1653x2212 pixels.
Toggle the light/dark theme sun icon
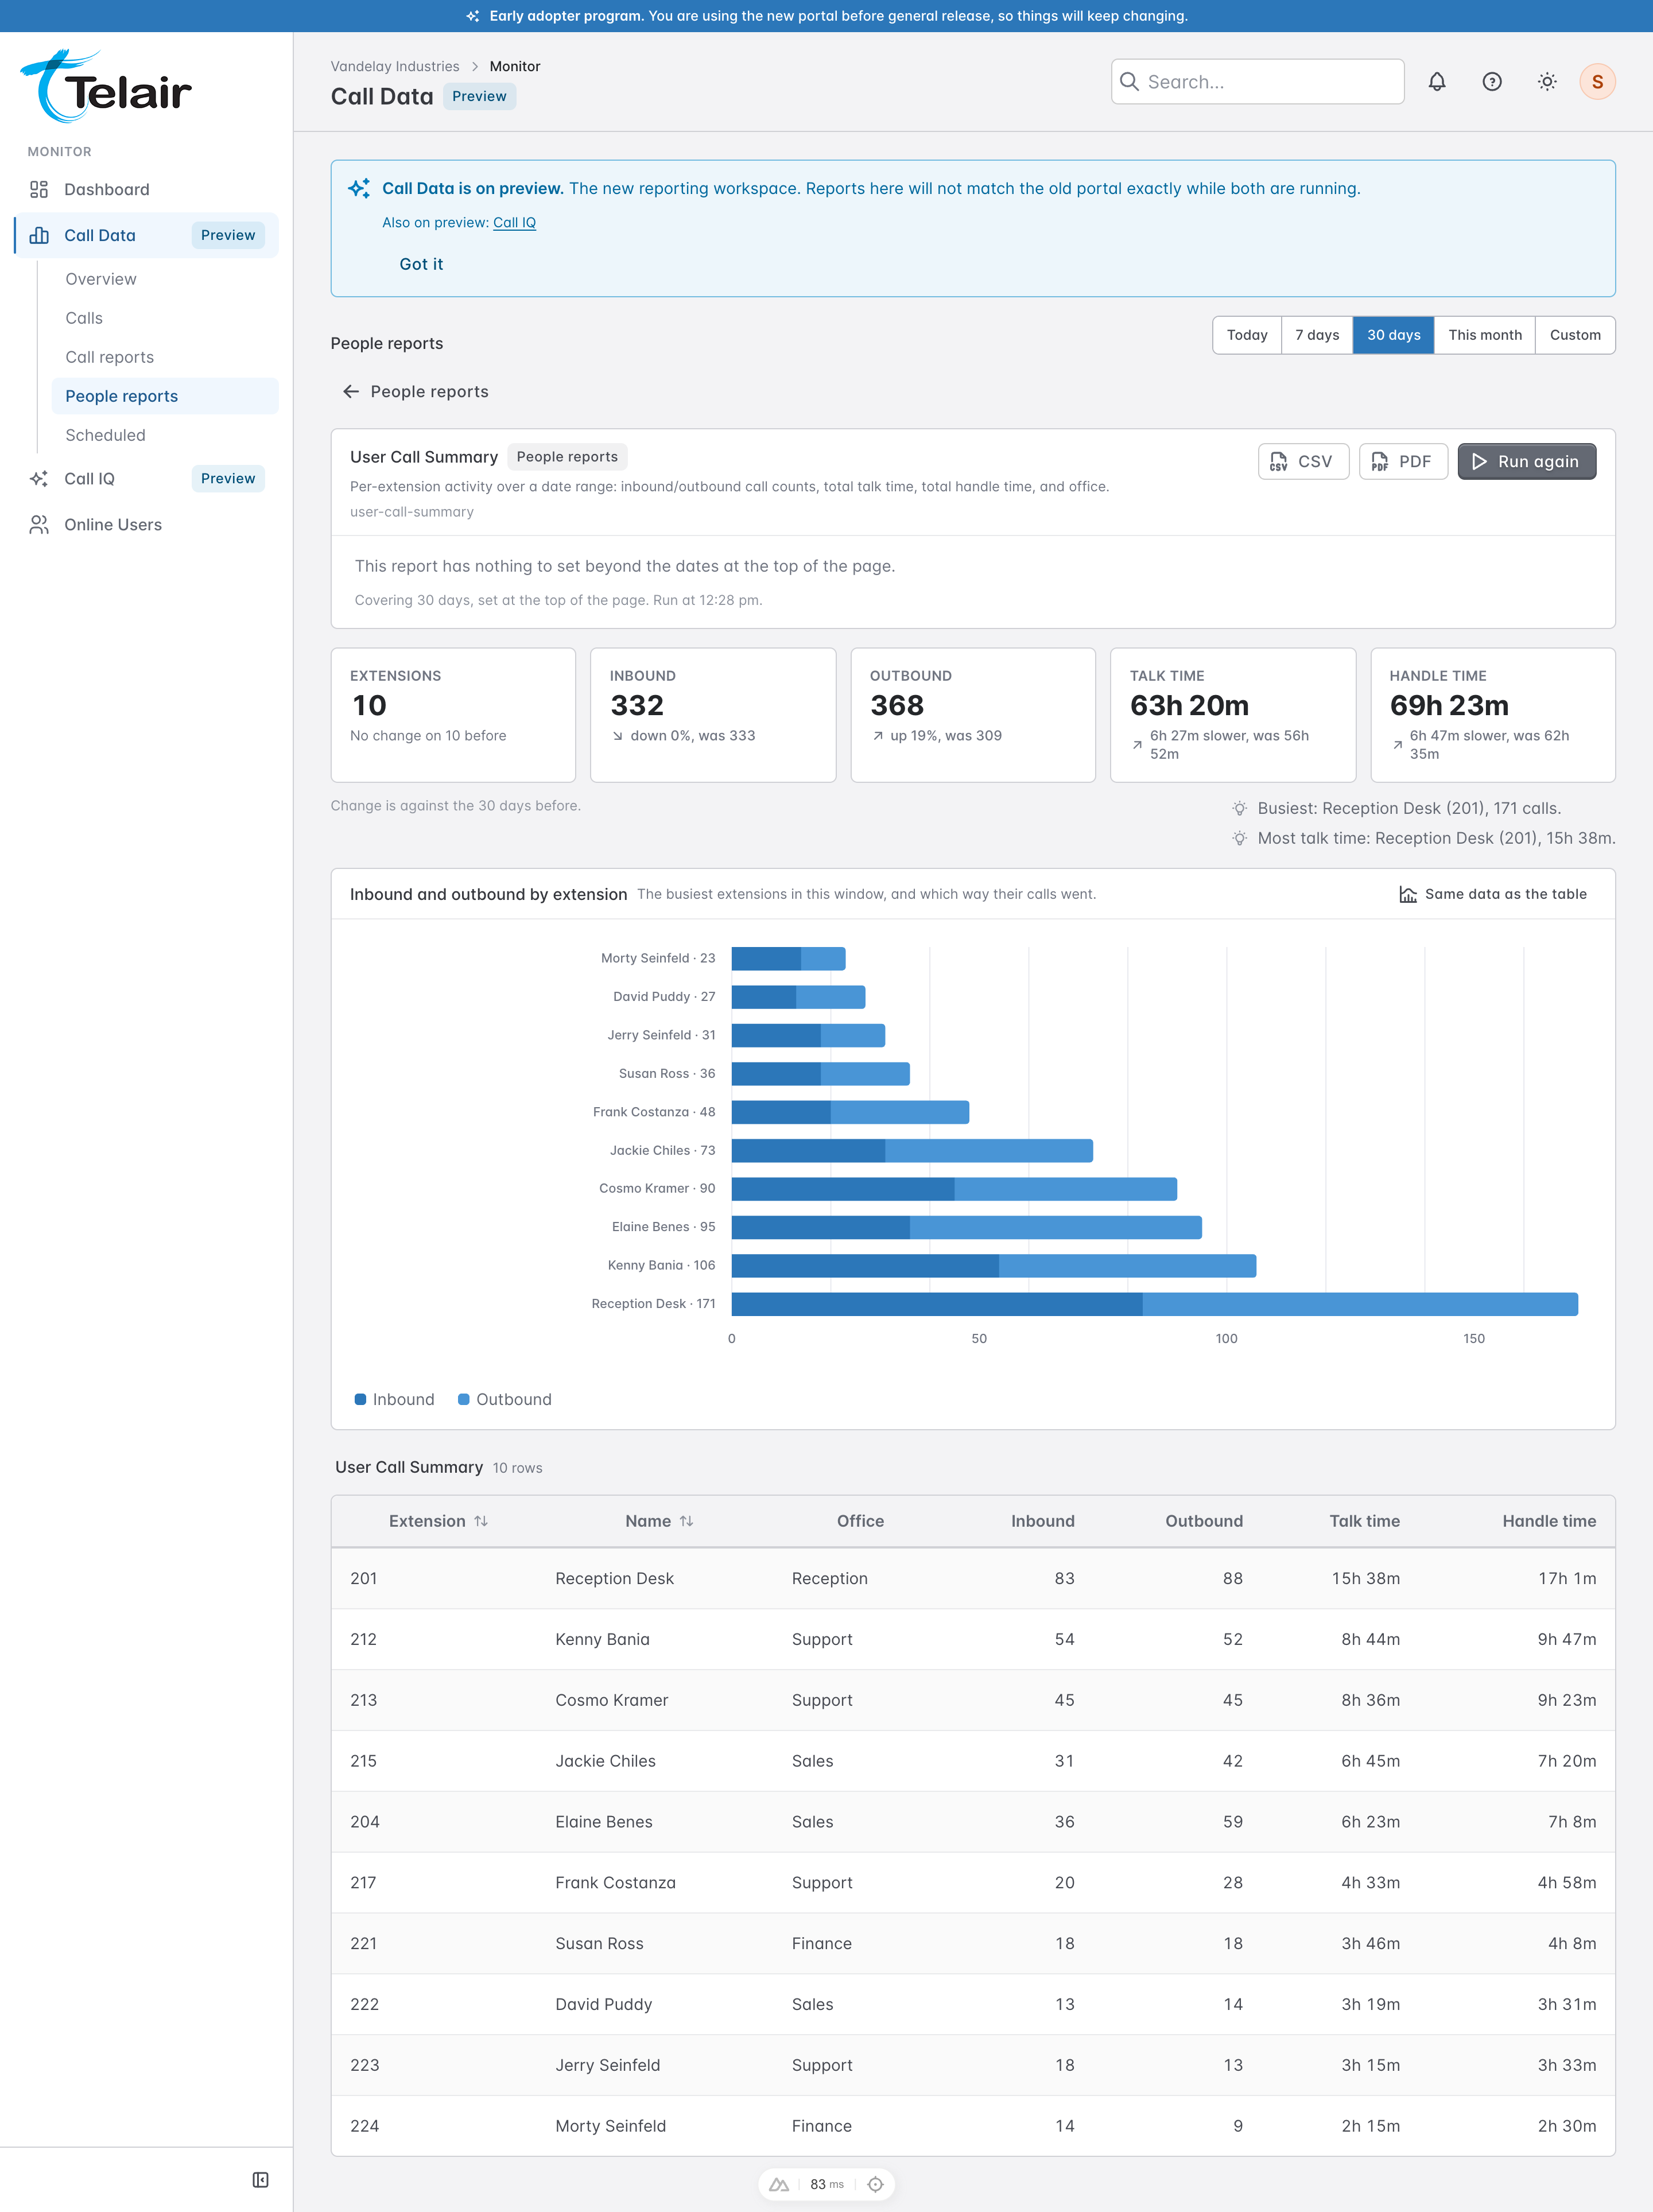point(1547,82)
